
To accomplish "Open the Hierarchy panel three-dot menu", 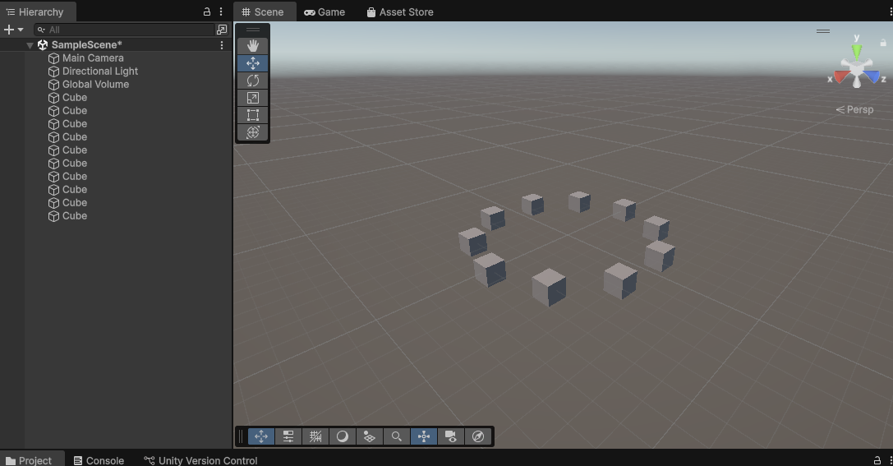I will pyautogui.click(x=221, y=12).
